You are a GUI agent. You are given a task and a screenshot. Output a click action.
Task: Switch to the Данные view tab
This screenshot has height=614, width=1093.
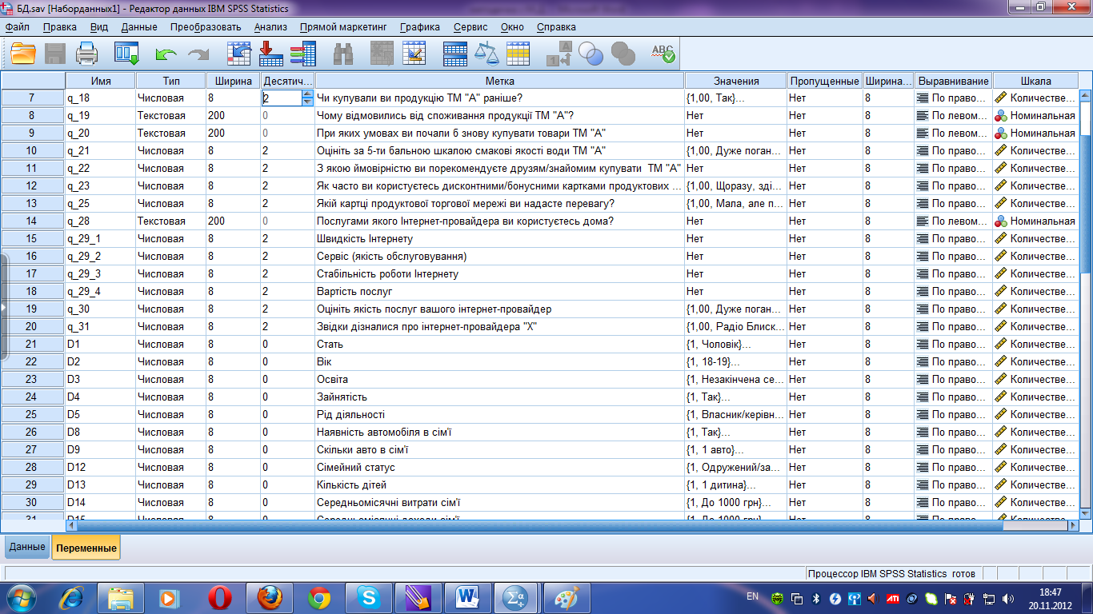click(x=27, y=547)
